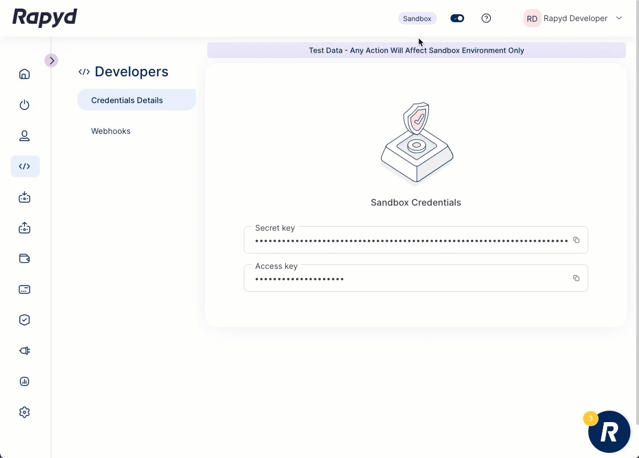Click the Rapyd logo
639x458 pixels.
click(x=45, y=18)
